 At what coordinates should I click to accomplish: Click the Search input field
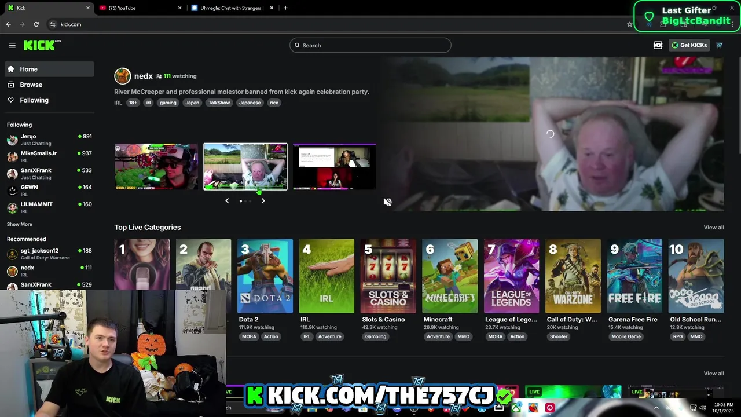pyautogui.click(x=370, y=45)
